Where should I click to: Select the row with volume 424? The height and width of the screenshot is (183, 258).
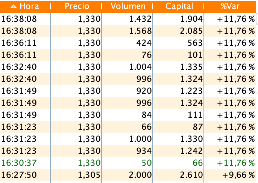[x=128, y=43]
